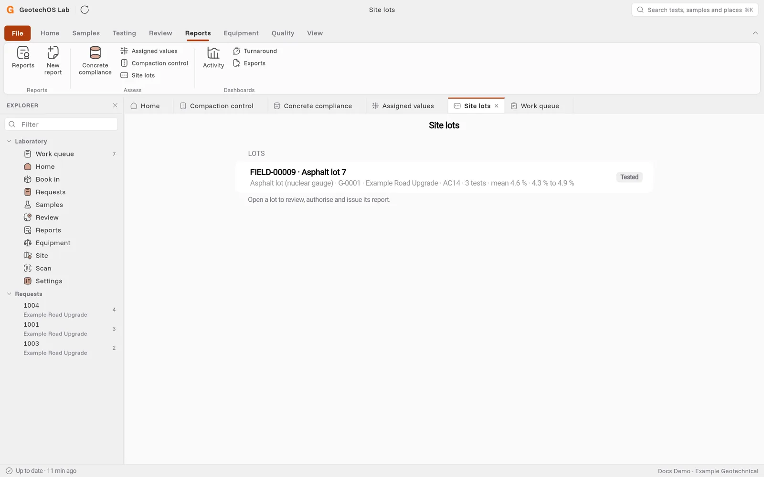The width and height of the screenshot is (764, 477).
Task: Open Reports in the Explorer sidebar
Action: (62, 230)
